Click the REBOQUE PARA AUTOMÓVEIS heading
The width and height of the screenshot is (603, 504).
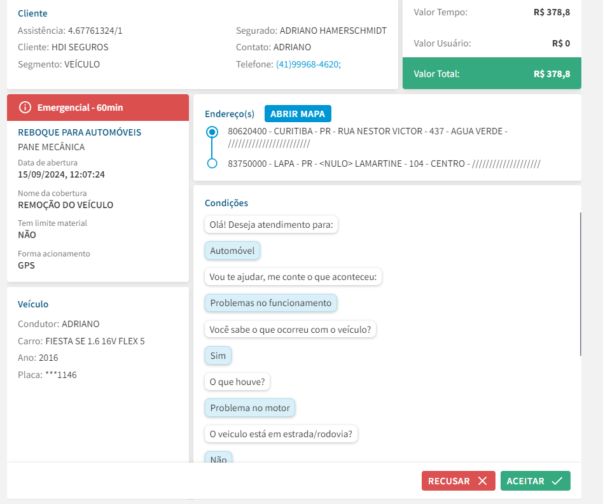80,132
